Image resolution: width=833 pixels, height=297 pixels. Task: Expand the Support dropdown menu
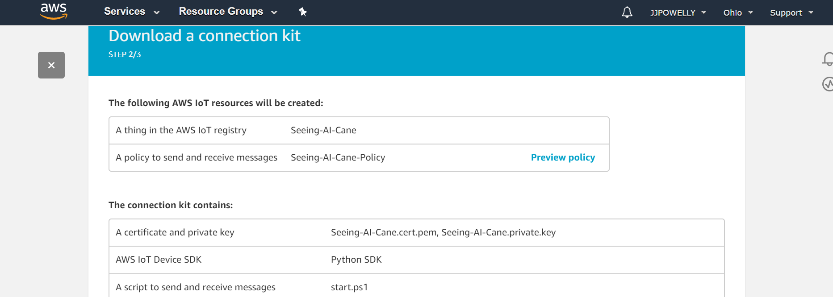coord(791,13)
